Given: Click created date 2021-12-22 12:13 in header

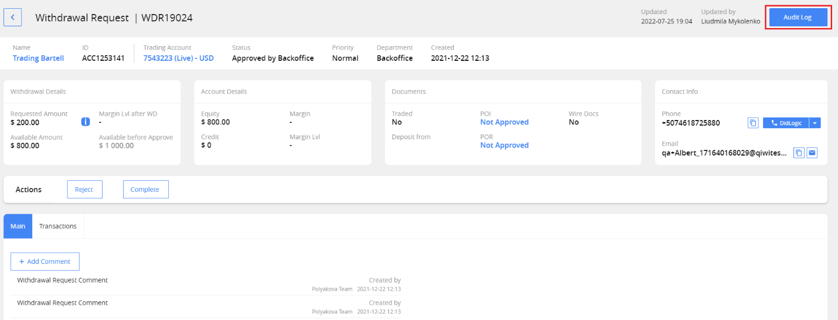Looking at the screenshot, I should point(460,58).
